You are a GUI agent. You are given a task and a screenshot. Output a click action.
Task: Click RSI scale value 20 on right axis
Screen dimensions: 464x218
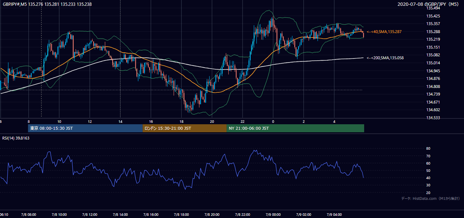point(428,193)
